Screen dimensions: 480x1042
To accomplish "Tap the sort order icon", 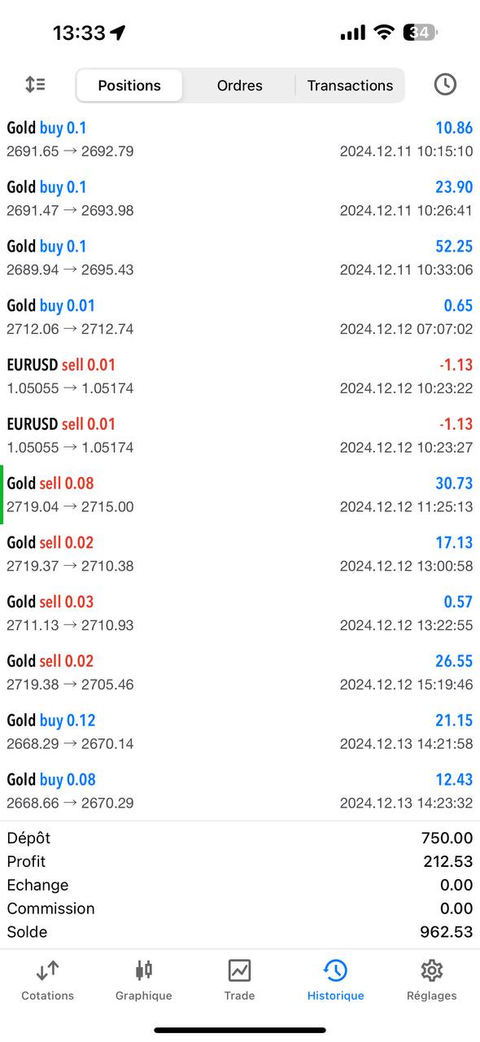I will tap(35, 85).
